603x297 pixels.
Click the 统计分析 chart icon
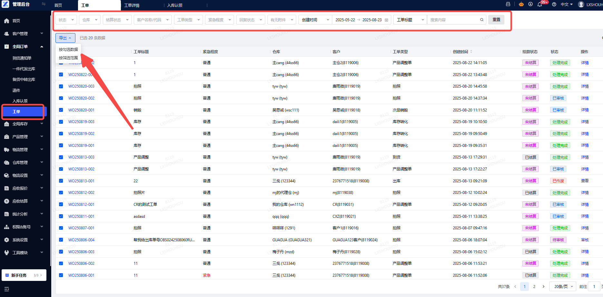coord(6,214)
